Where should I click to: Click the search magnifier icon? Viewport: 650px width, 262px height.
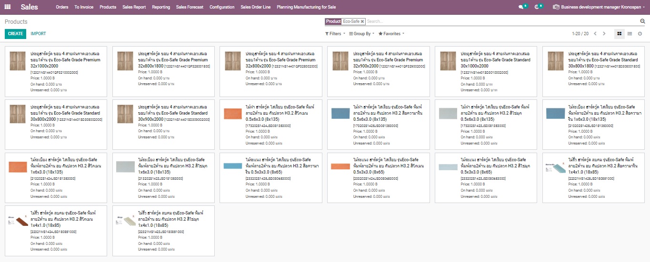point(642,21)
